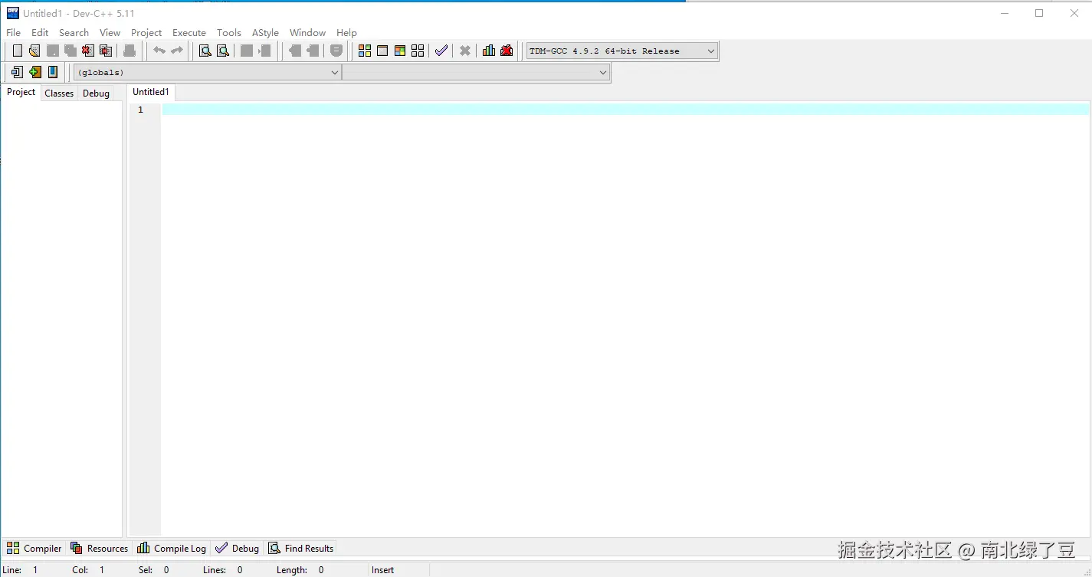Click the Delete Profiling Information icon
The image size is (1092, 577).
click(x=507, y=51)
